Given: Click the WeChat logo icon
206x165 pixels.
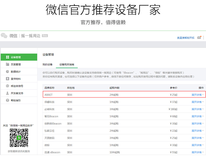Looking at the screenshot, I should (x=4, y=35).
